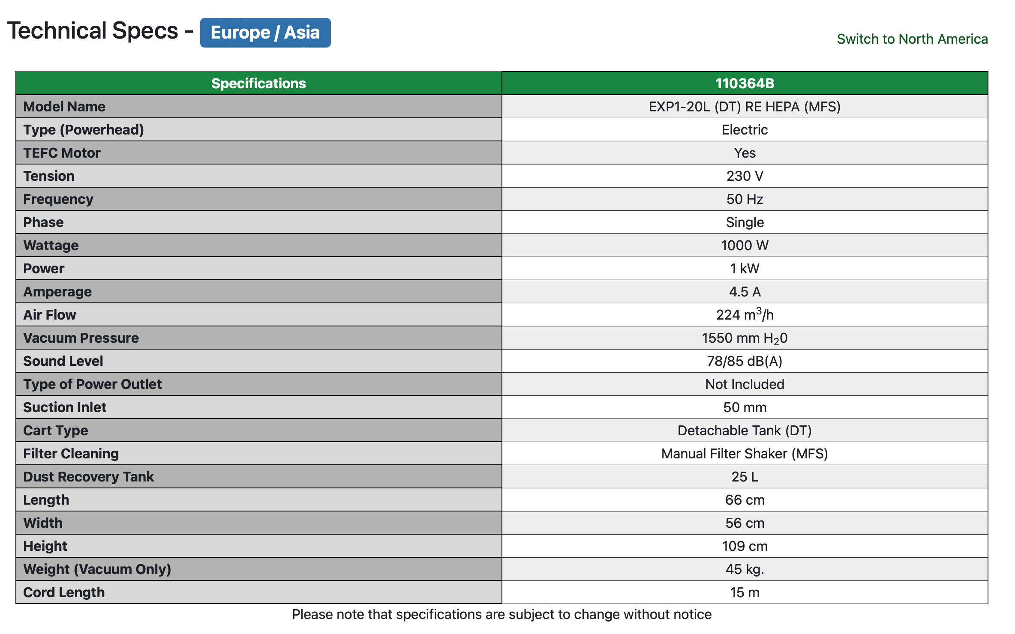Select the 50 Hz frequency value
The image size is (1015, 634).
[x=745, y=199]
